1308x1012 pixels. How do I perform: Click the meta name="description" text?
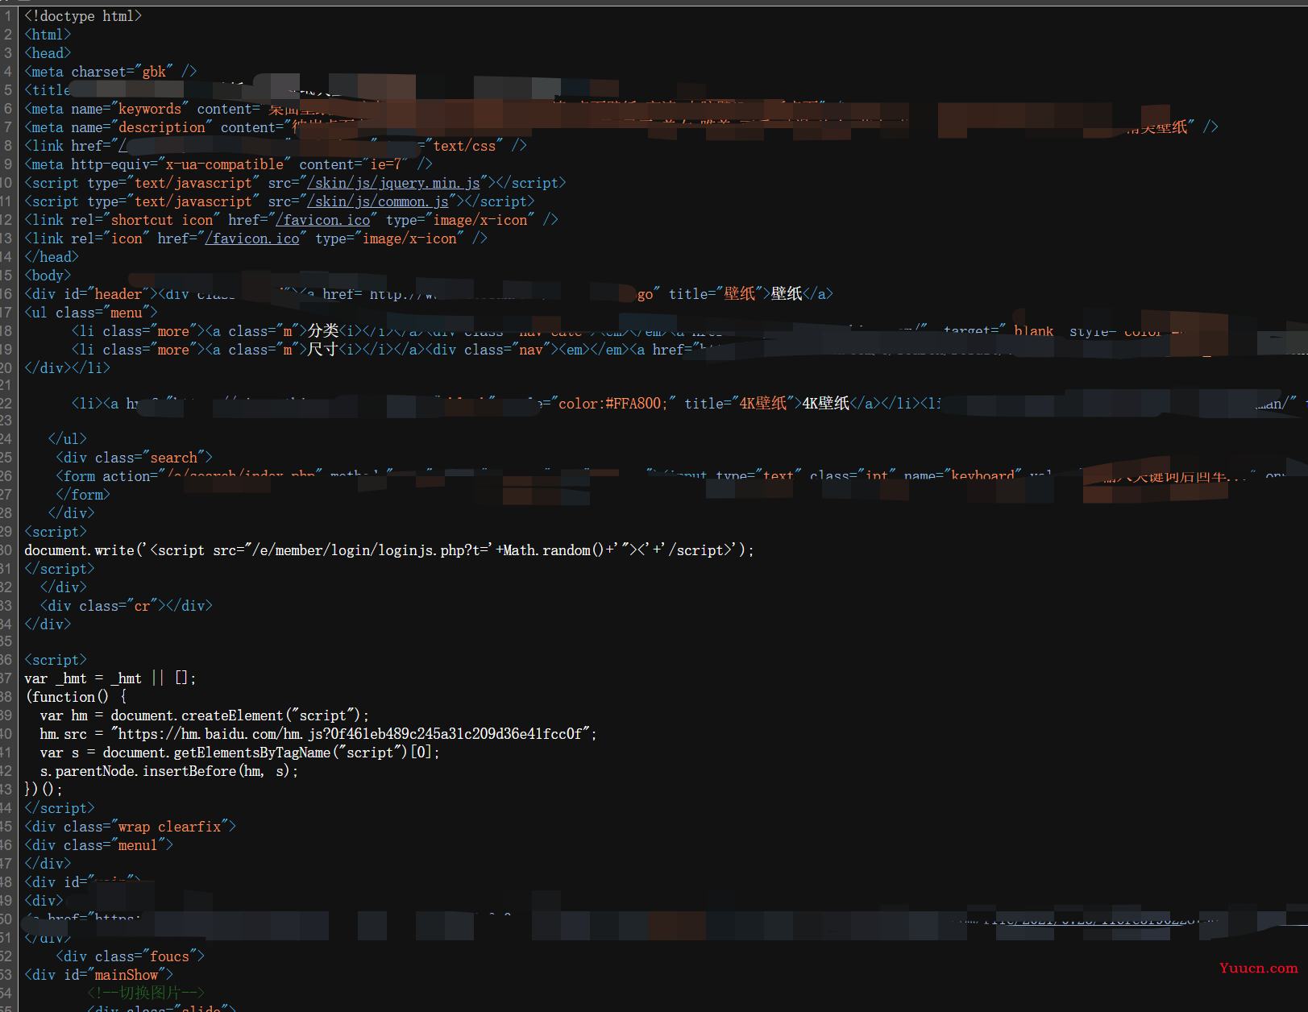click(x=118, y=127)
